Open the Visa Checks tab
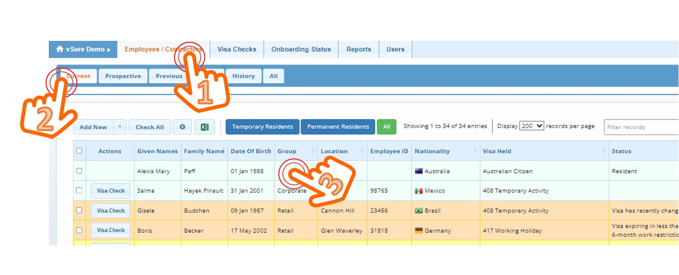This screenshot has height=275, width=679. [237, 49]
